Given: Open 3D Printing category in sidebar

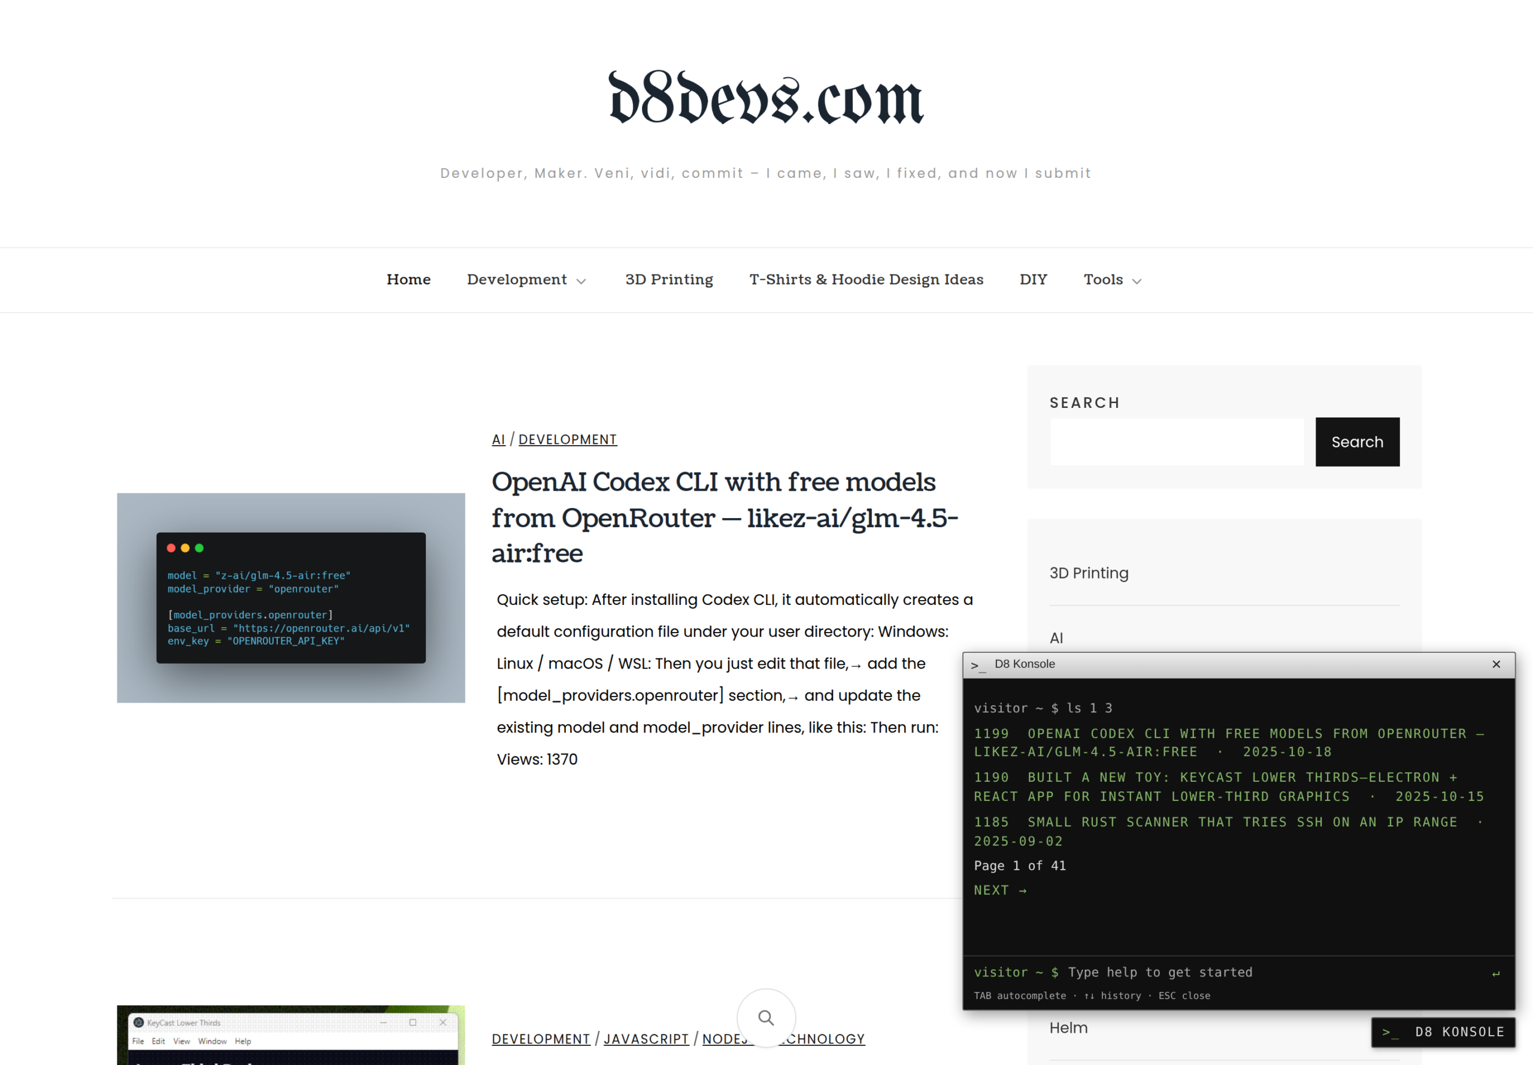Looking at the screenshot, I should point(1089,573).
